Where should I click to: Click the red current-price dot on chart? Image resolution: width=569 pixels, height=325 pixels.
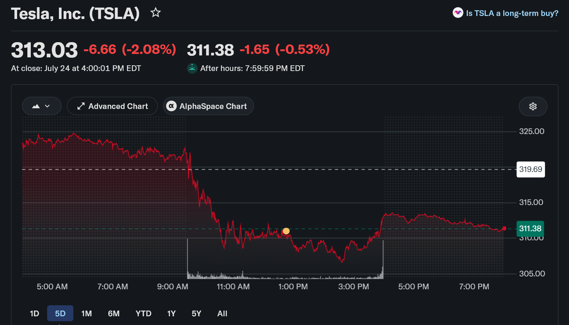point(504,228)
